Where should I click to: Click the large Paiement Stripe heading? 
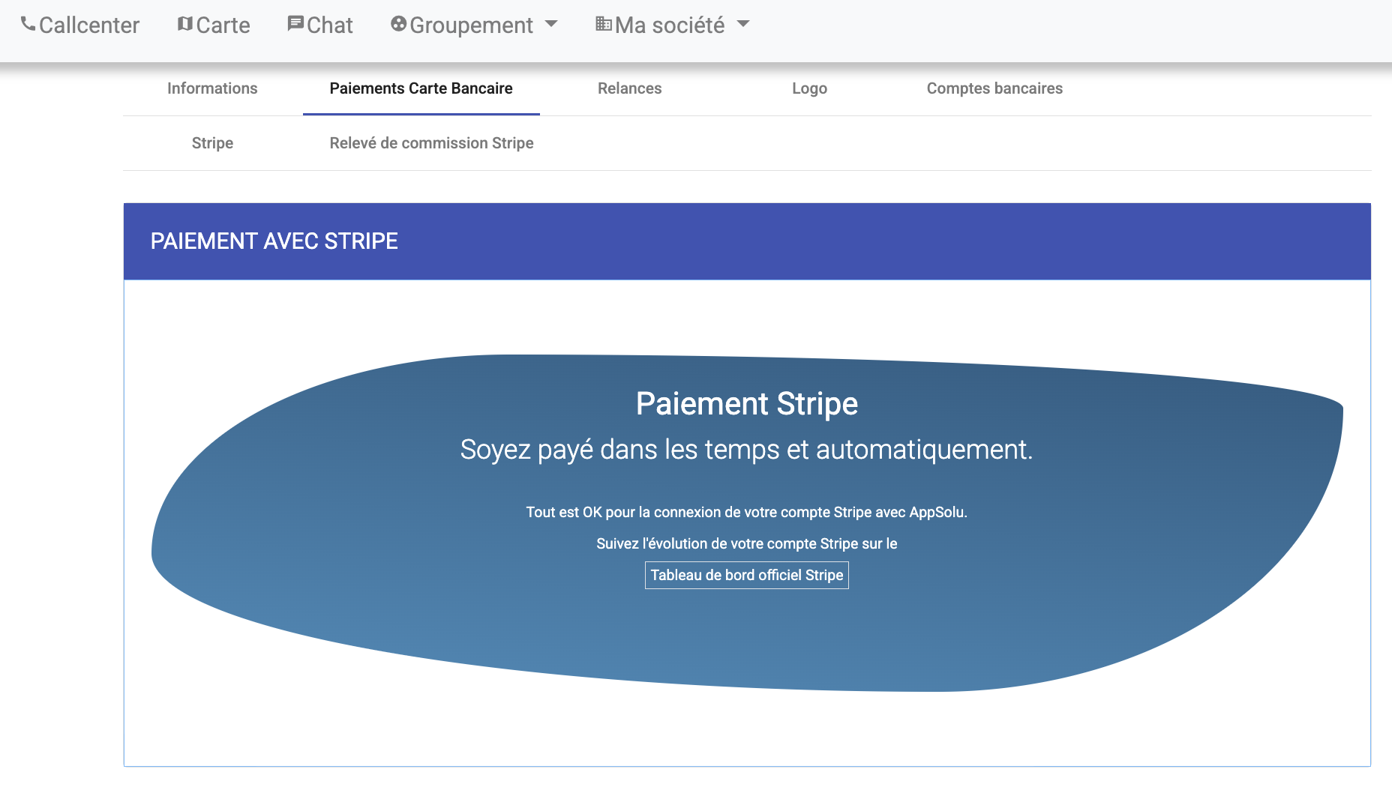[x=746, y=404]
